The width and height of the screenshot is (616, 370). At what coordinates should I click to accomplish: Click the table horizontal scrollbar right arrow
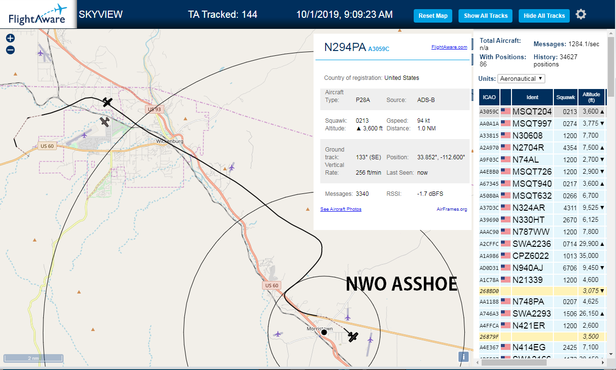tap(603, 362)
